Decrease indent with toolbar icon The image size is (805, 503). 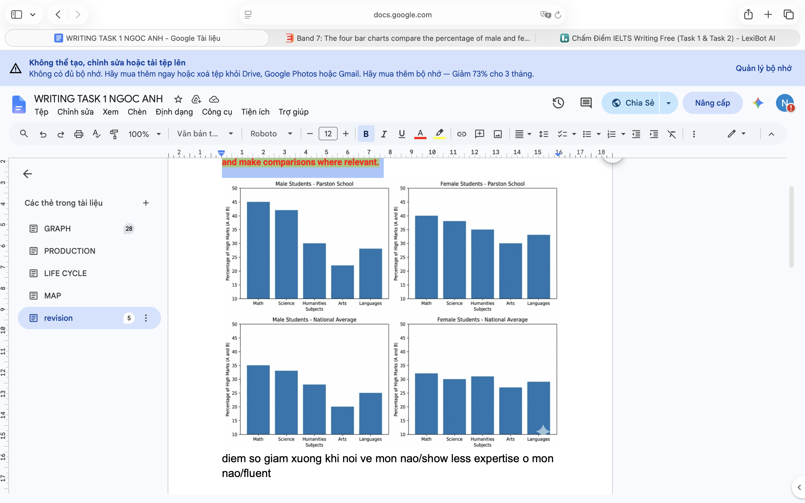(x=636, y=134)
